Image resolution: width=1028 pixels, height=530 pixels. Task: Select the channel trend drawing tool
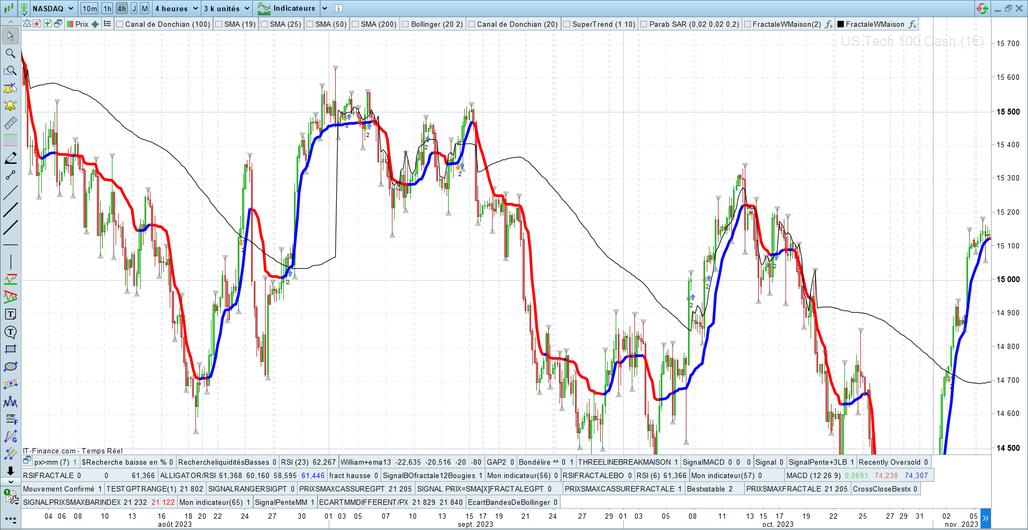pos(10,279)
